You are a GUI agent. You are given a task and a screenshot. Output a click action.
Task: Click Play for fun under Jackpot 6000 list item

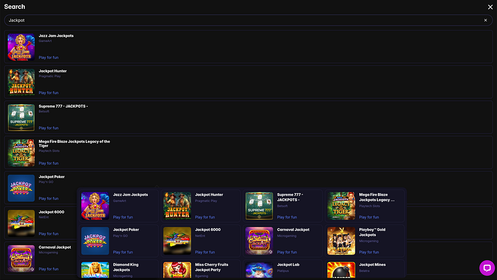(x=48, y=233)
